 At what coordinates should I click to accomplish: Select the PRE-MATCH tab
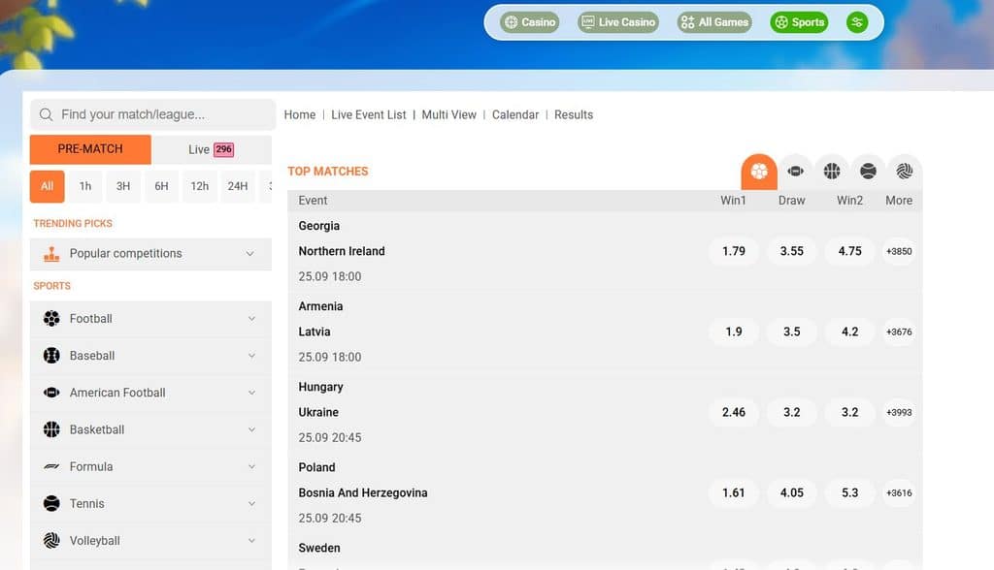[x=90, y=149]
